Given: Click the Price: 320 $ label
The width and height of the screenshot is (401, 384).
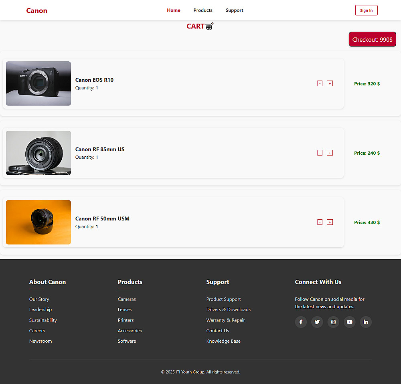Looking at the screenshot, I should (367, 84).
